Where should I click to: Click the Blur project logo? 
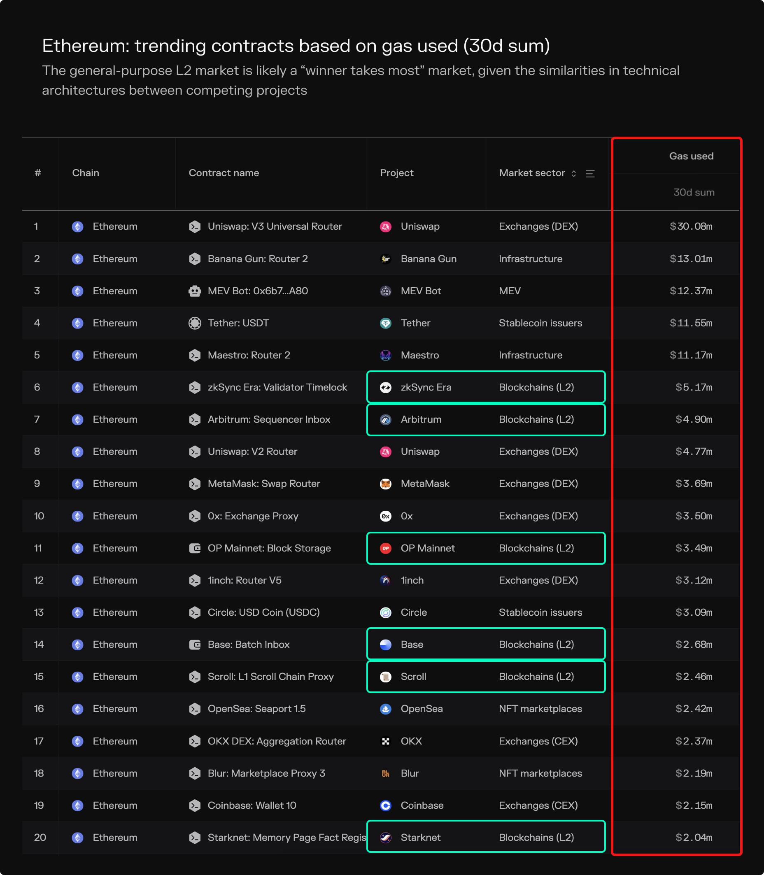point(385,774)
